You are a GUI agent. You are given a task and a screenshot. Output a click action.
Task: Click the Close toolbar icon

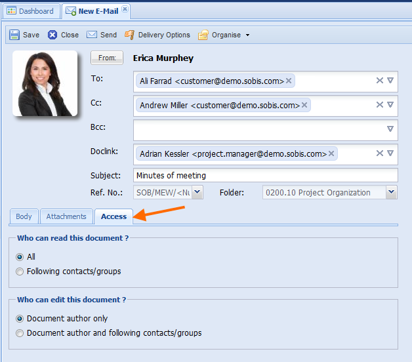(52, 35)
